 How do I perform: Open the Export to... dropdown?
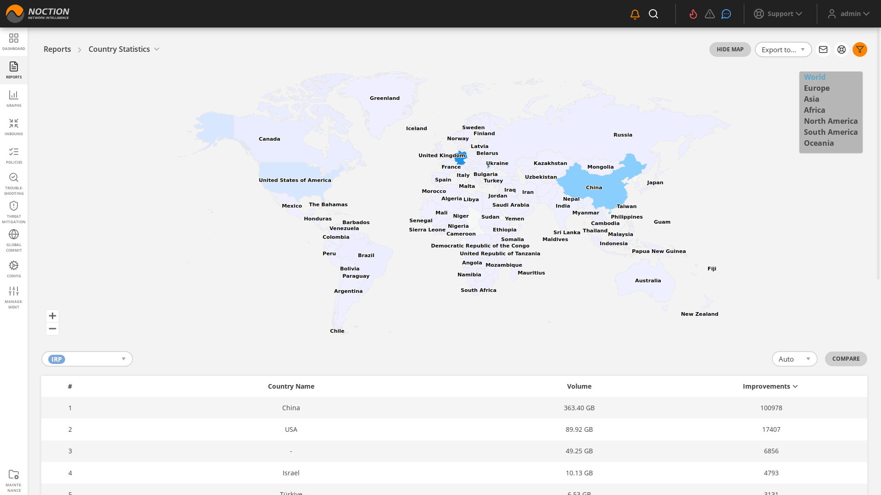click(783, 49)
